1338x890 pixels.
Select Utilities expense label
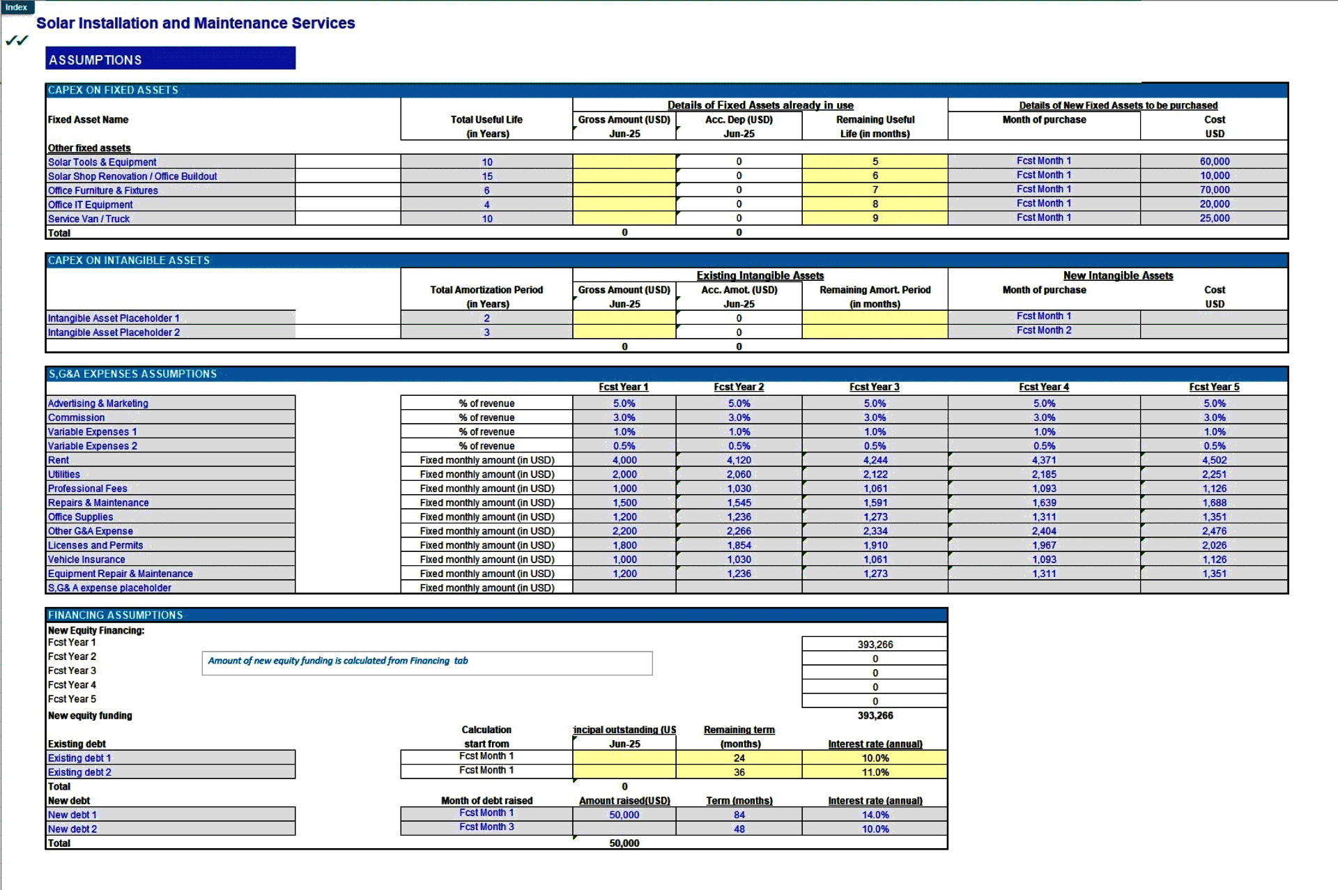[x=171, y=474]
